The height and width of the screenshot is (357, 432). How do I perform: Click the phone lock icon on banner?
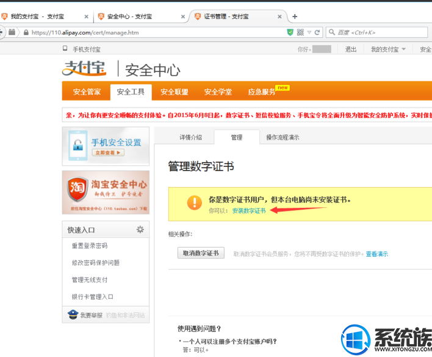(78, 145)
